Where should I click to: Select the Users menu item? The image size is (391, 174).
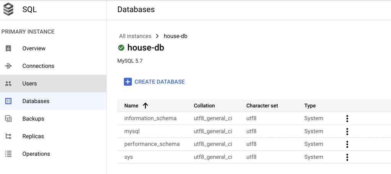click(x=53, y=84)
